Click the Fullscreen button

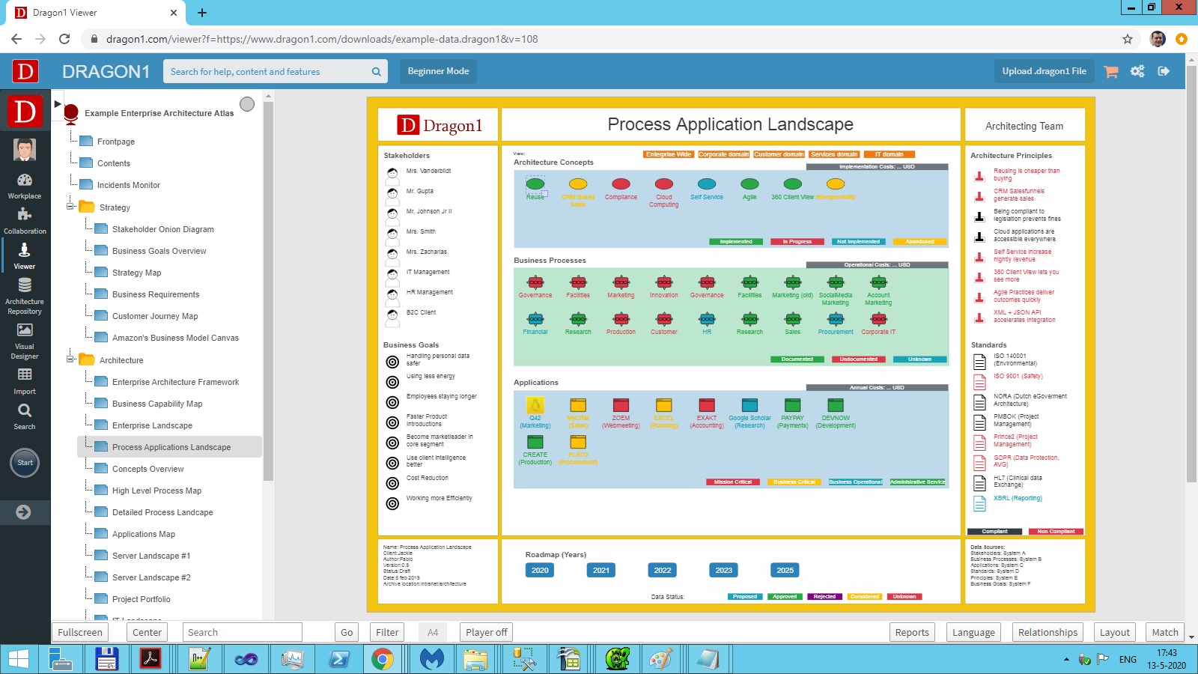click(79, 632)
